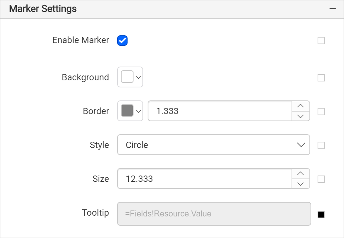Image resolution: width=344 pixels, height=238 pixels.
Task: Click the black expression square beside Tooltip
Action: coord(321,214)
